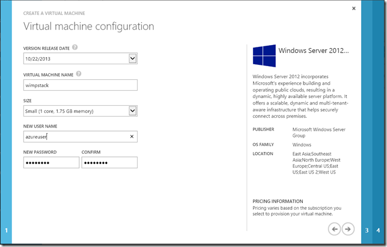Close the Create a Virtual Machine dialog
Image resolution: width=387 pixels, height=247 pixels.
tap(354, 8)
